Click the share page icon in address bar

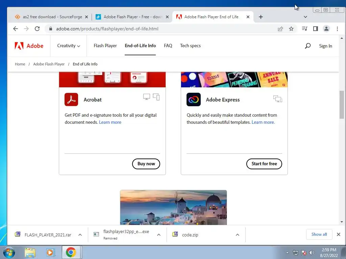[280, 29]
